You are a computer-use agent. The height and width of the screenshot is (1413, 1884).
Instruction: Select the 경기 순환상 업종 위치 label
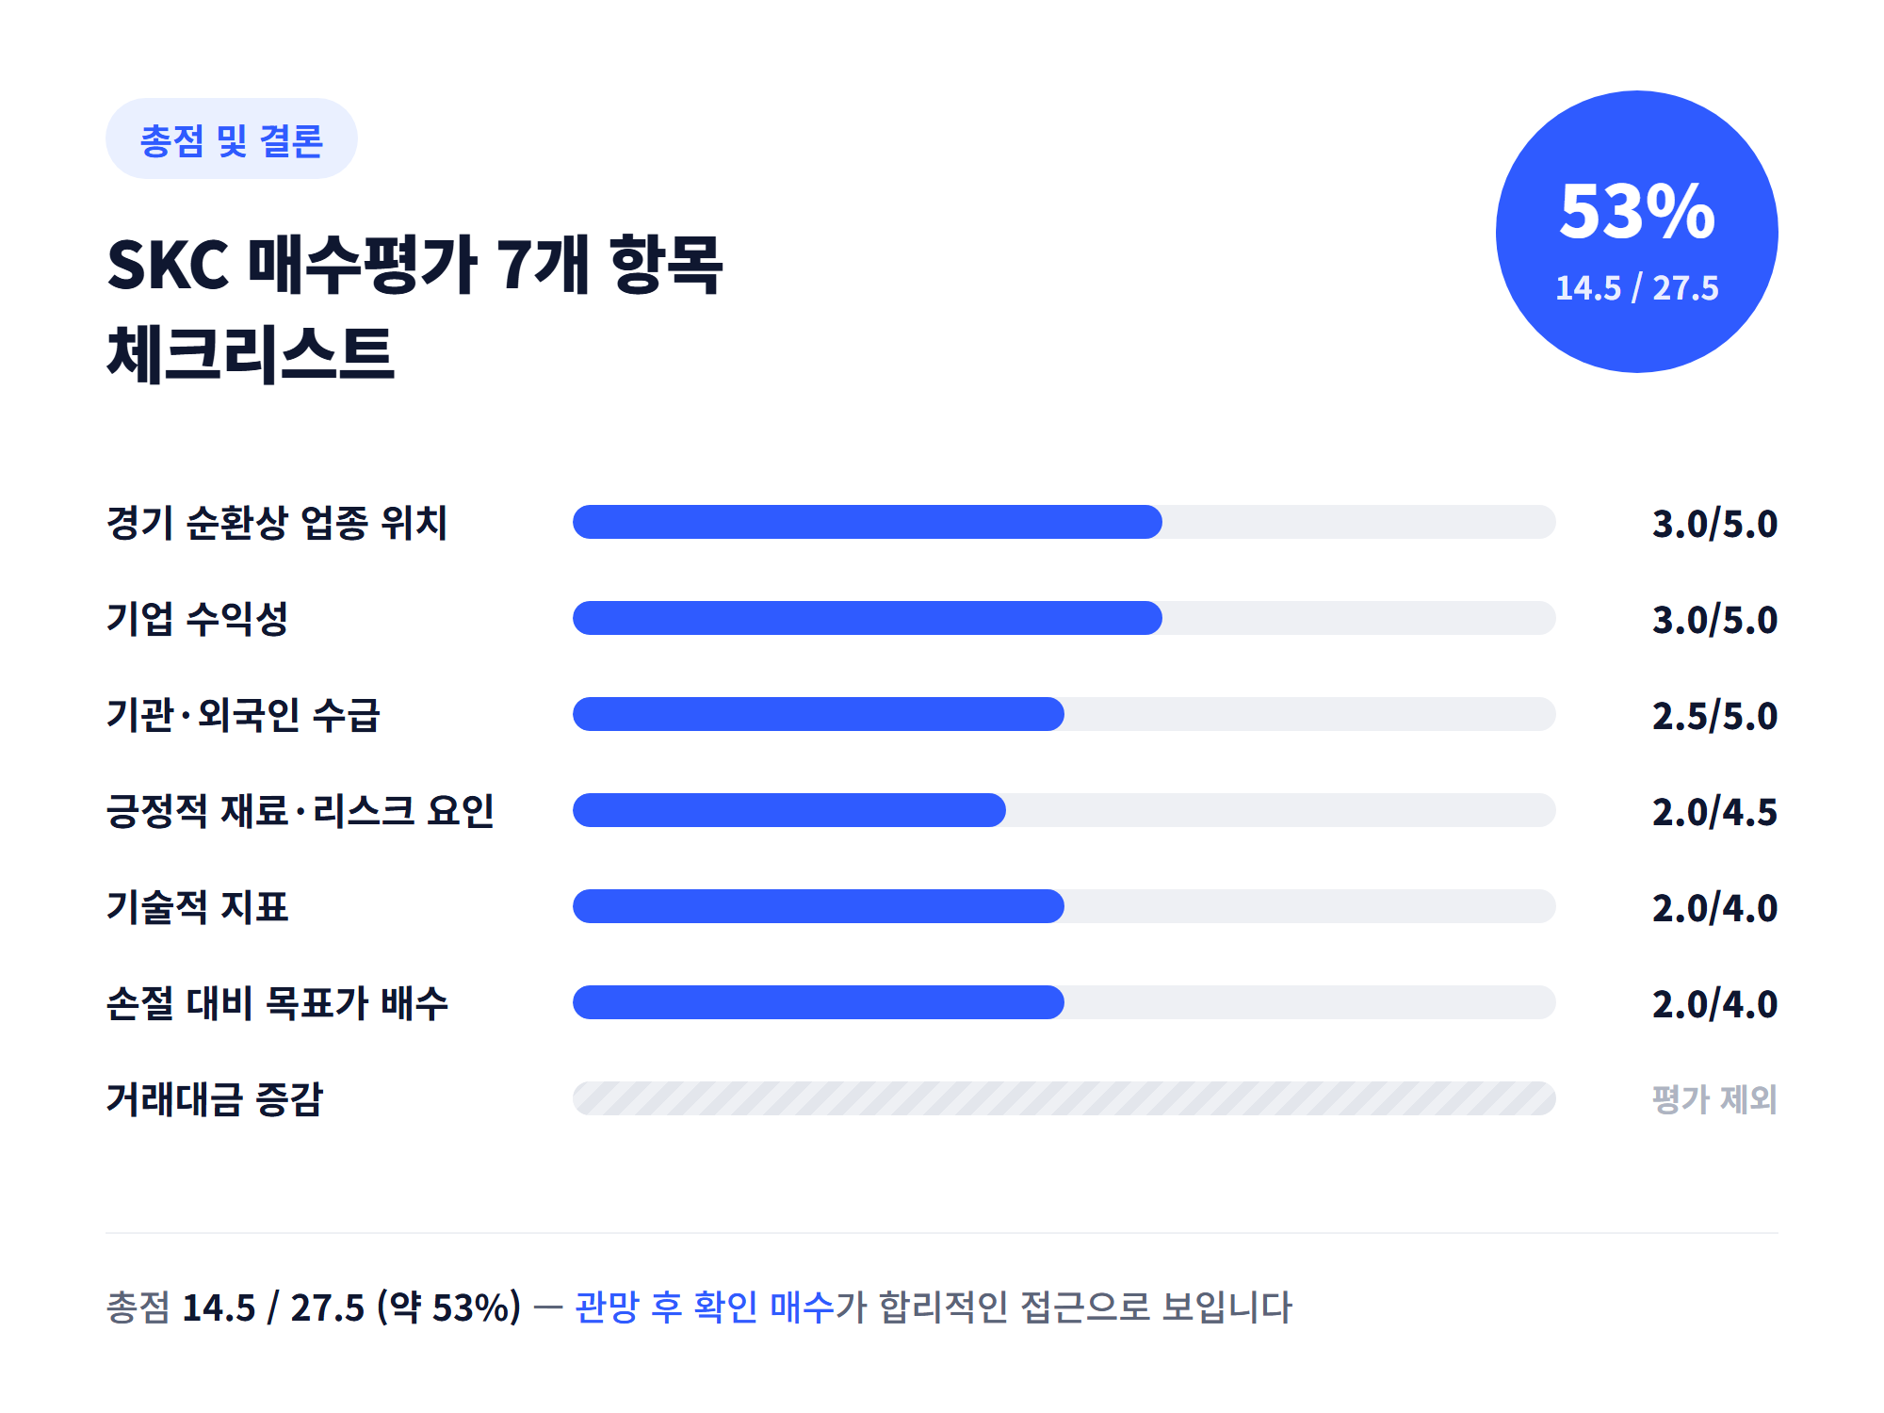click(x=277, y=523)
